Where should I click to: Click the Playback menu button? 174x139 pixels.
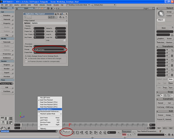67,132
